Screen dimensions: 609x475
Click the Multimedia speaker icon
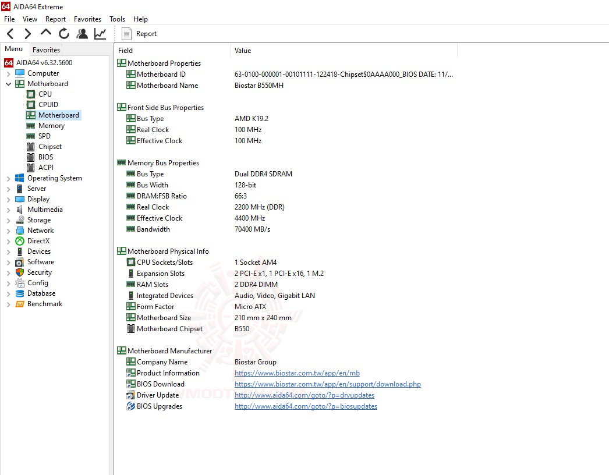point(20,210)
